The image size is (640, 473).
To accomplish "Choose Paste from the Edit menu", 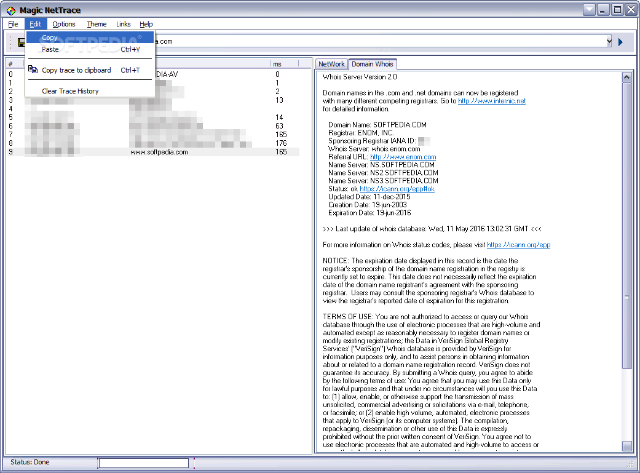I will coord(90,49).
